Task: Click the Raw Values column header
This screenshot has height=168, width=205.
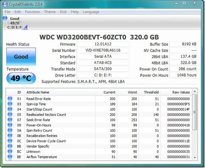Action: [x=181, y=92]
